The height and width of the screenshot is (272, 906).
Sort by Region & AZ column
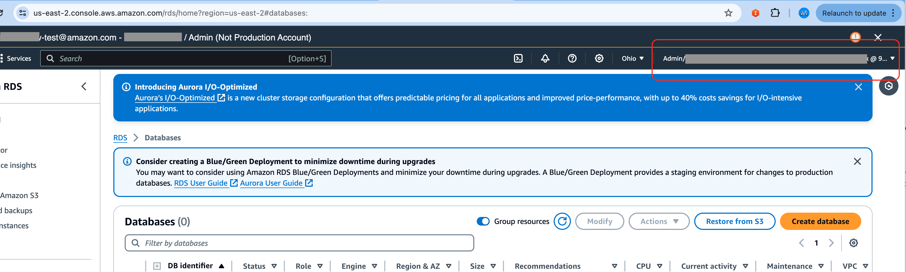pyautogui.click(x=424, y=266)
